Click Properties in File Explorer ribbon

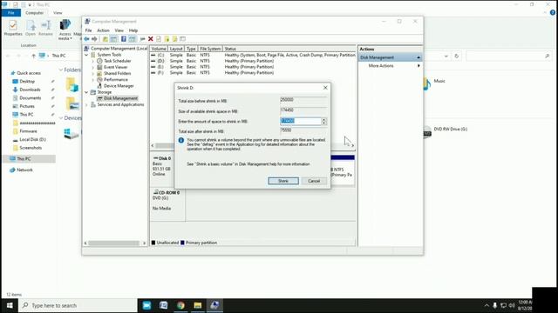[x=13, y=28]
